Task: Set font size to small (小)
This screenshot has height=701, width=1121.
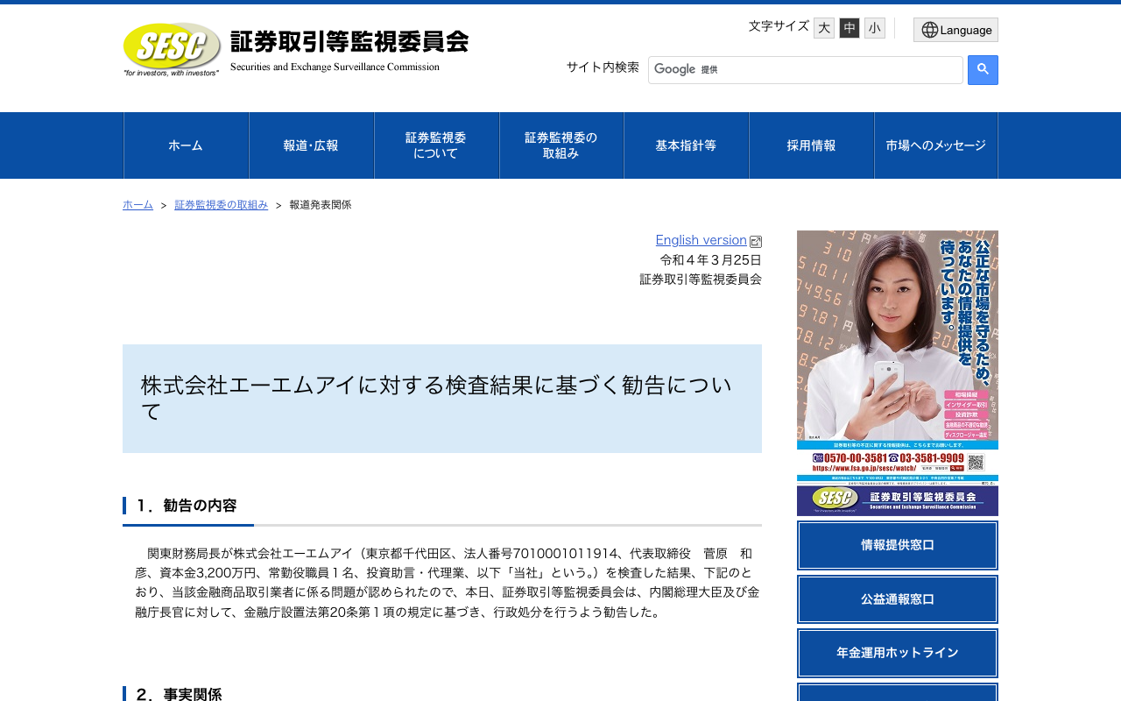Action: point(875,28)
